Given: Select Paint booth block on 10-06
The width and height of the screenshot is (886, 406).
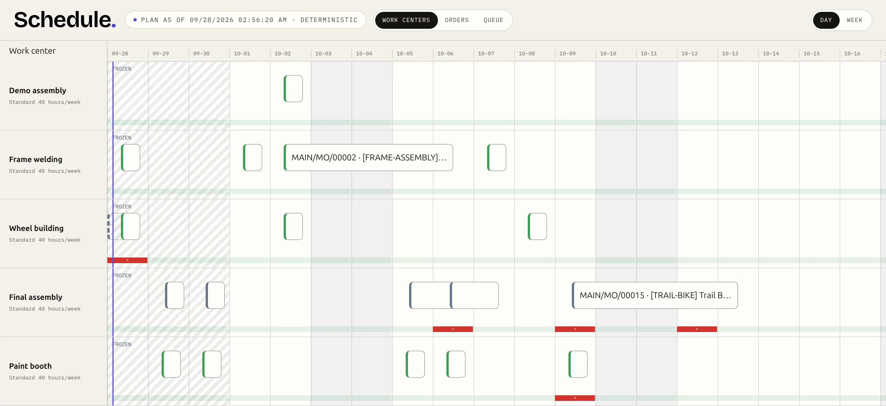Looking at the screenshot, I should click(x=456, y=364).
